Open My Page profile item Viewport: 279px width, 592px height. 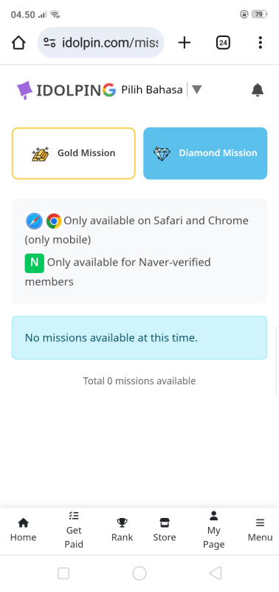point(213,530)
